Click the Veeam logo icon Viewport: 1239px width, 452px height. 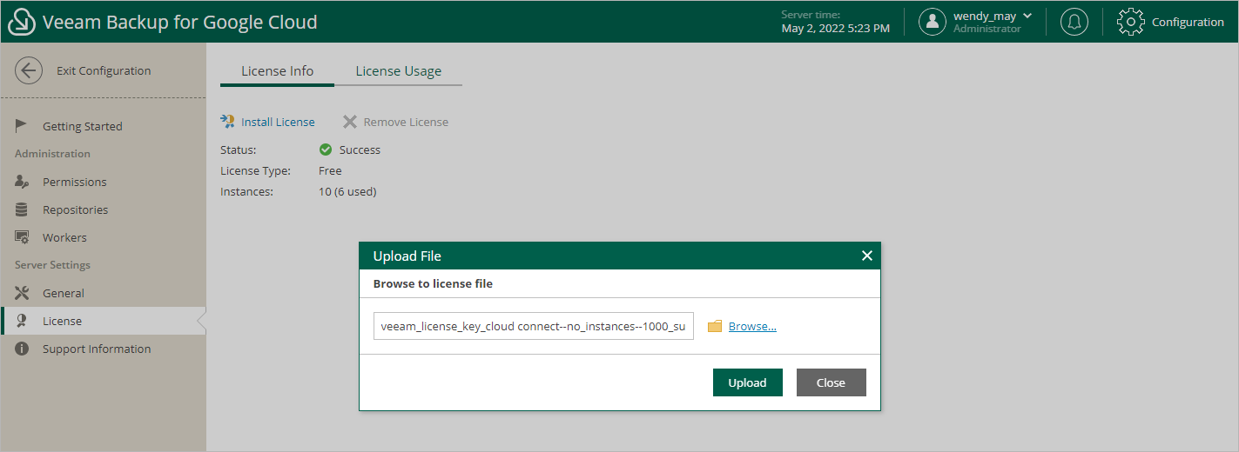point(22,22)
